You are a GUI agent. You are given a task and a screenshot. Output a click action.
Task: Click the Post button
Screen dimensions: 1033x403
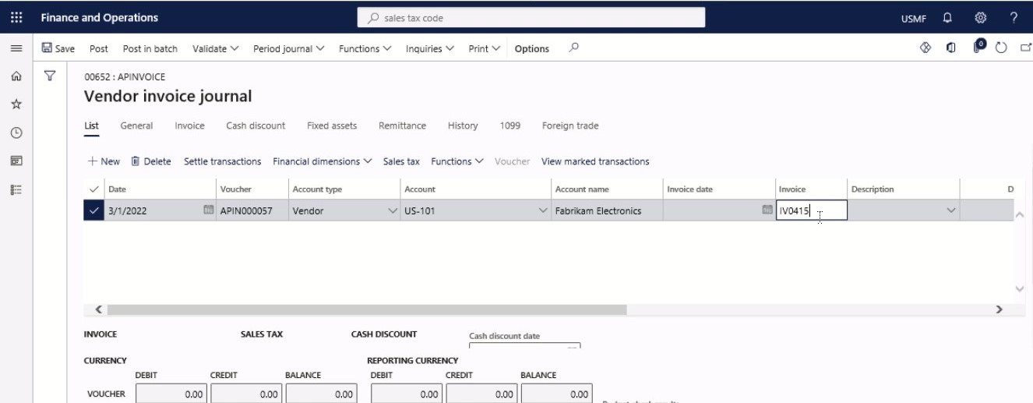pos(99,48)
